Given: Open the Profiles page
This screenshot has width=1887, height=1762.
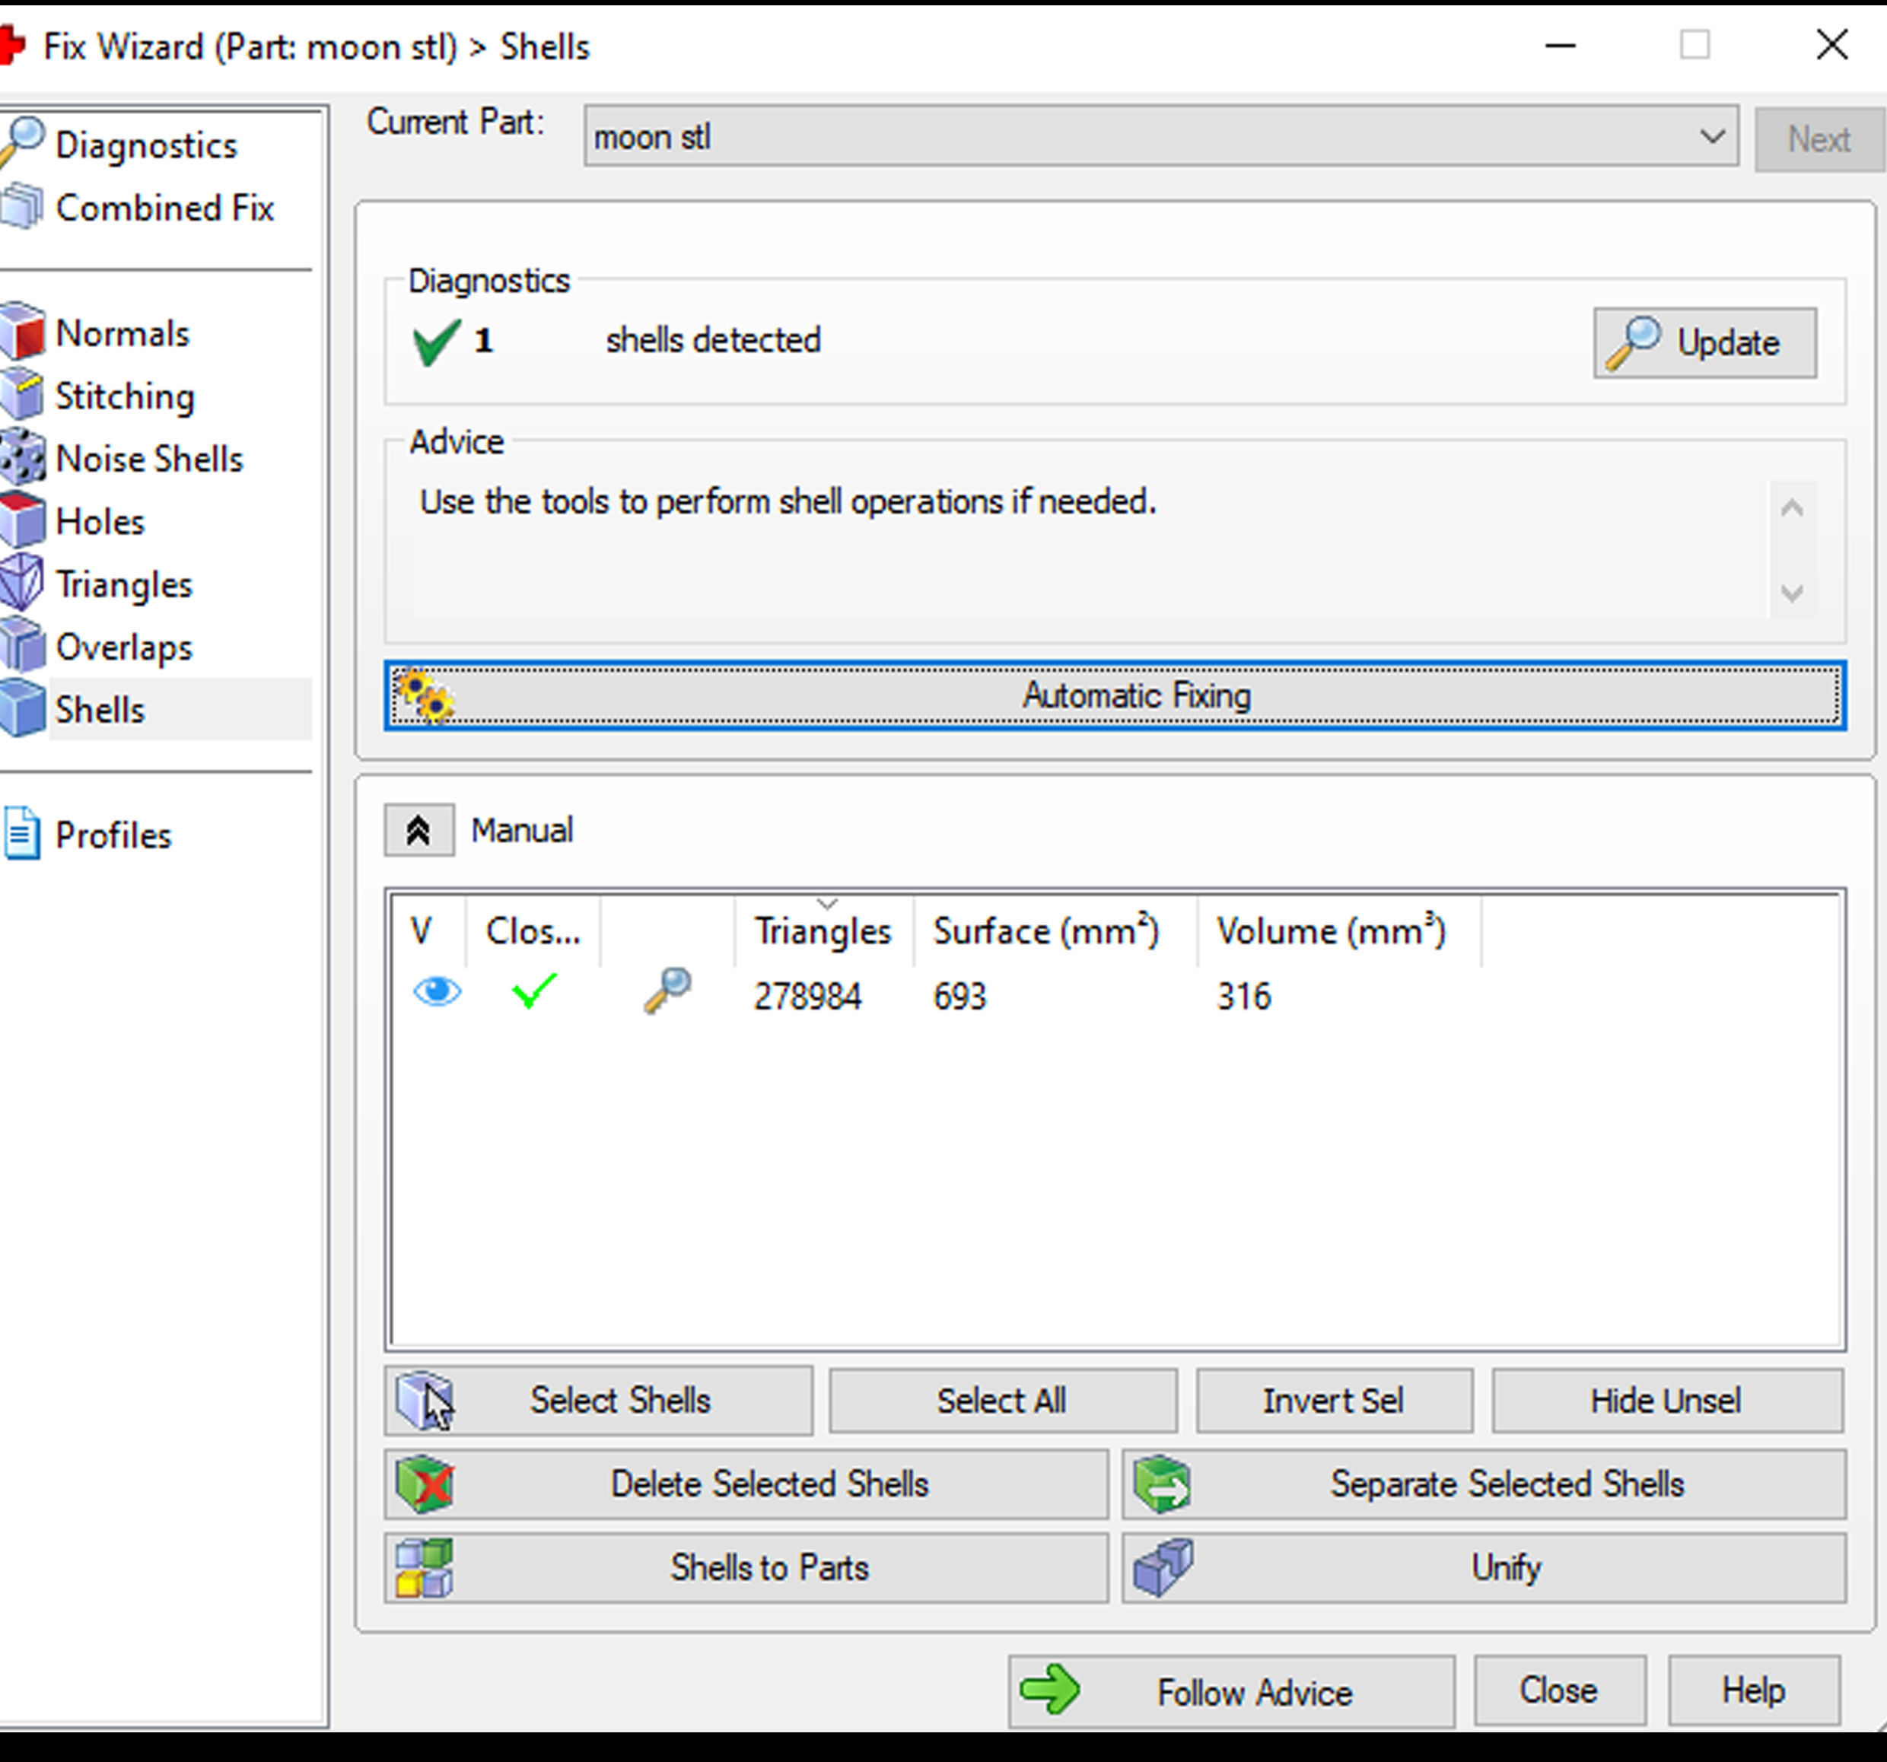Looking at the screenshot, I should click(113, 835).
